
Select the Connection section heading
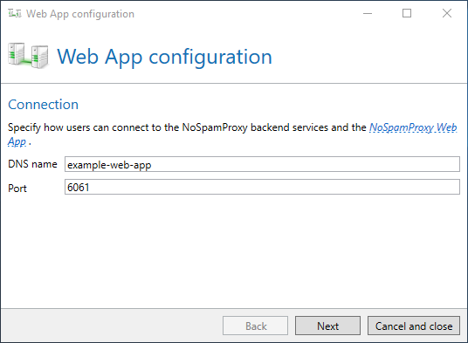coord(44,105)
